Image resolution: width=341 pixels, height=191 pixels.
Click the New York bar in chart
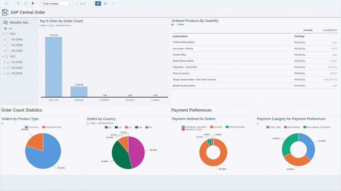[53, 66]
